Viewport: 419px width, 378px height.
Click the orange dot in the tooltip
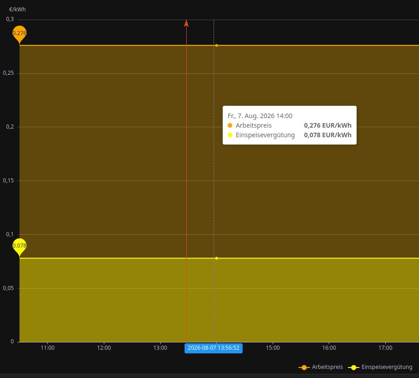tap(230, 125)
